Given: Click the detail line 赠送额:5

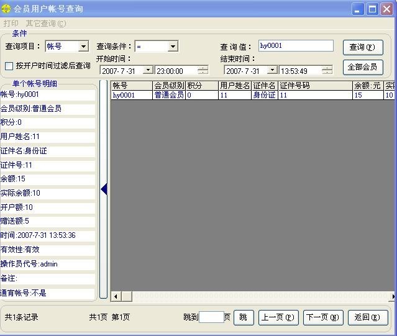Looking at the screenshot, I should [x=47, y=221].
